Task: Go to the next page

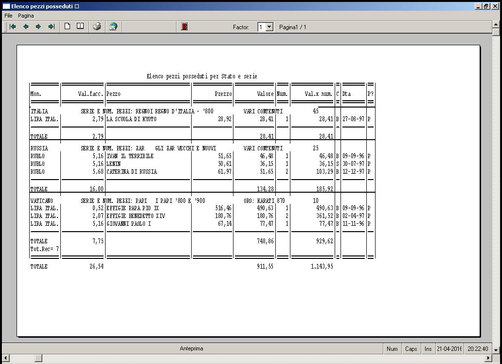Action: point(38,27)
